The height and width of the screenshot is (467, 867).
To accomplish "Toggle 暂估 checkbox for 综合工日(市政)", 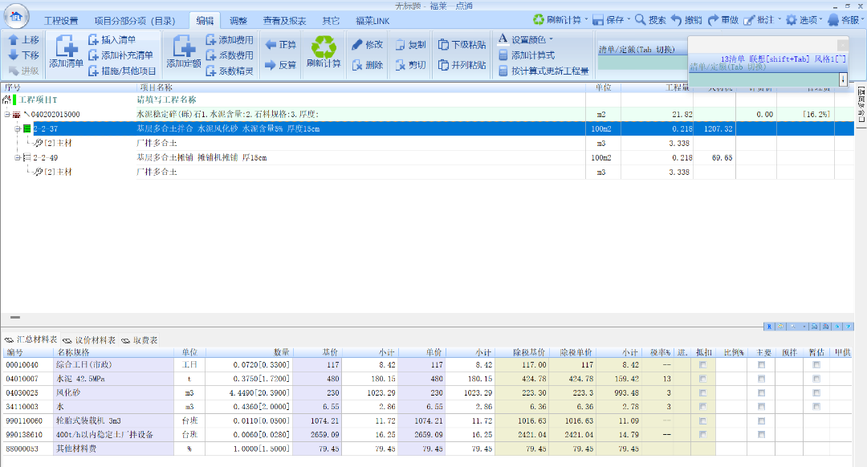I will click(x=816, y=365).
